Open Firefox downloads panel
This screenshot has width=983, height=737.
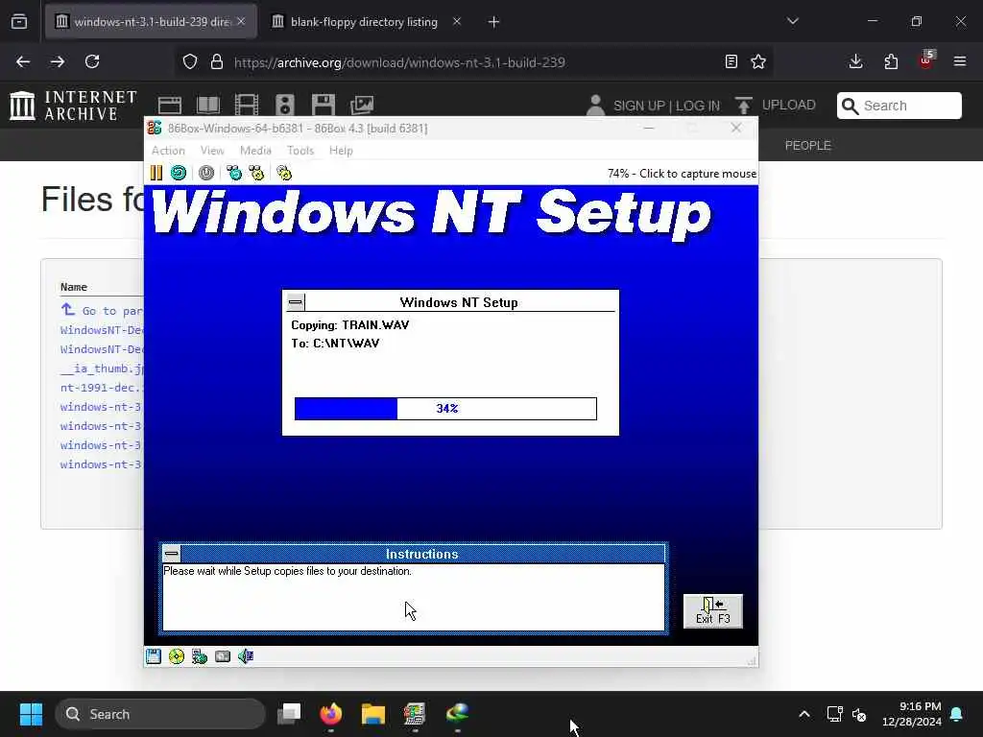pos(855,61)
